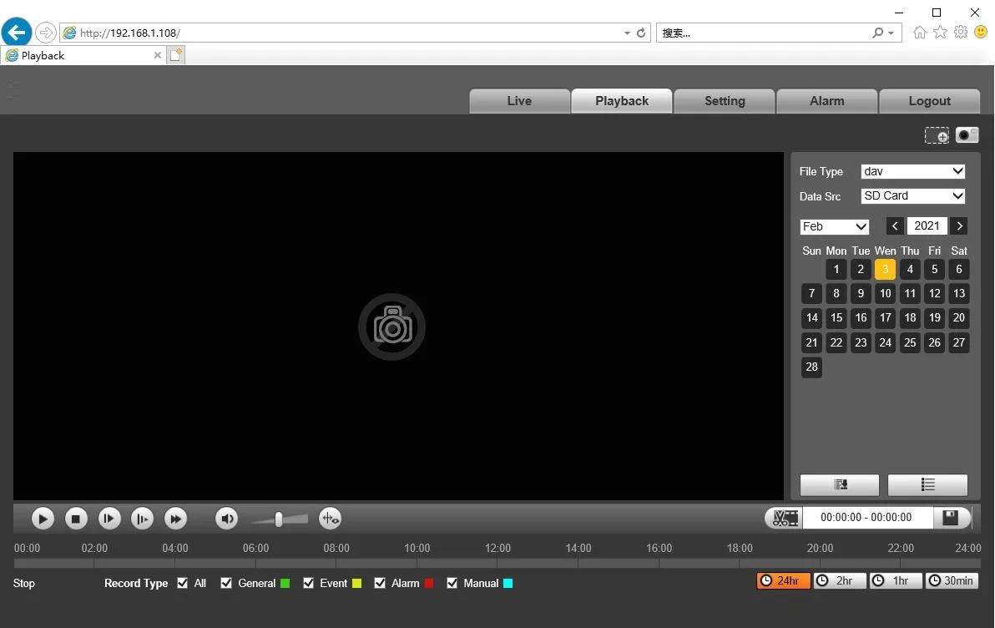This screenshot has height=628, width=995.
Task: Go to the next year
Action: (959, 226)
